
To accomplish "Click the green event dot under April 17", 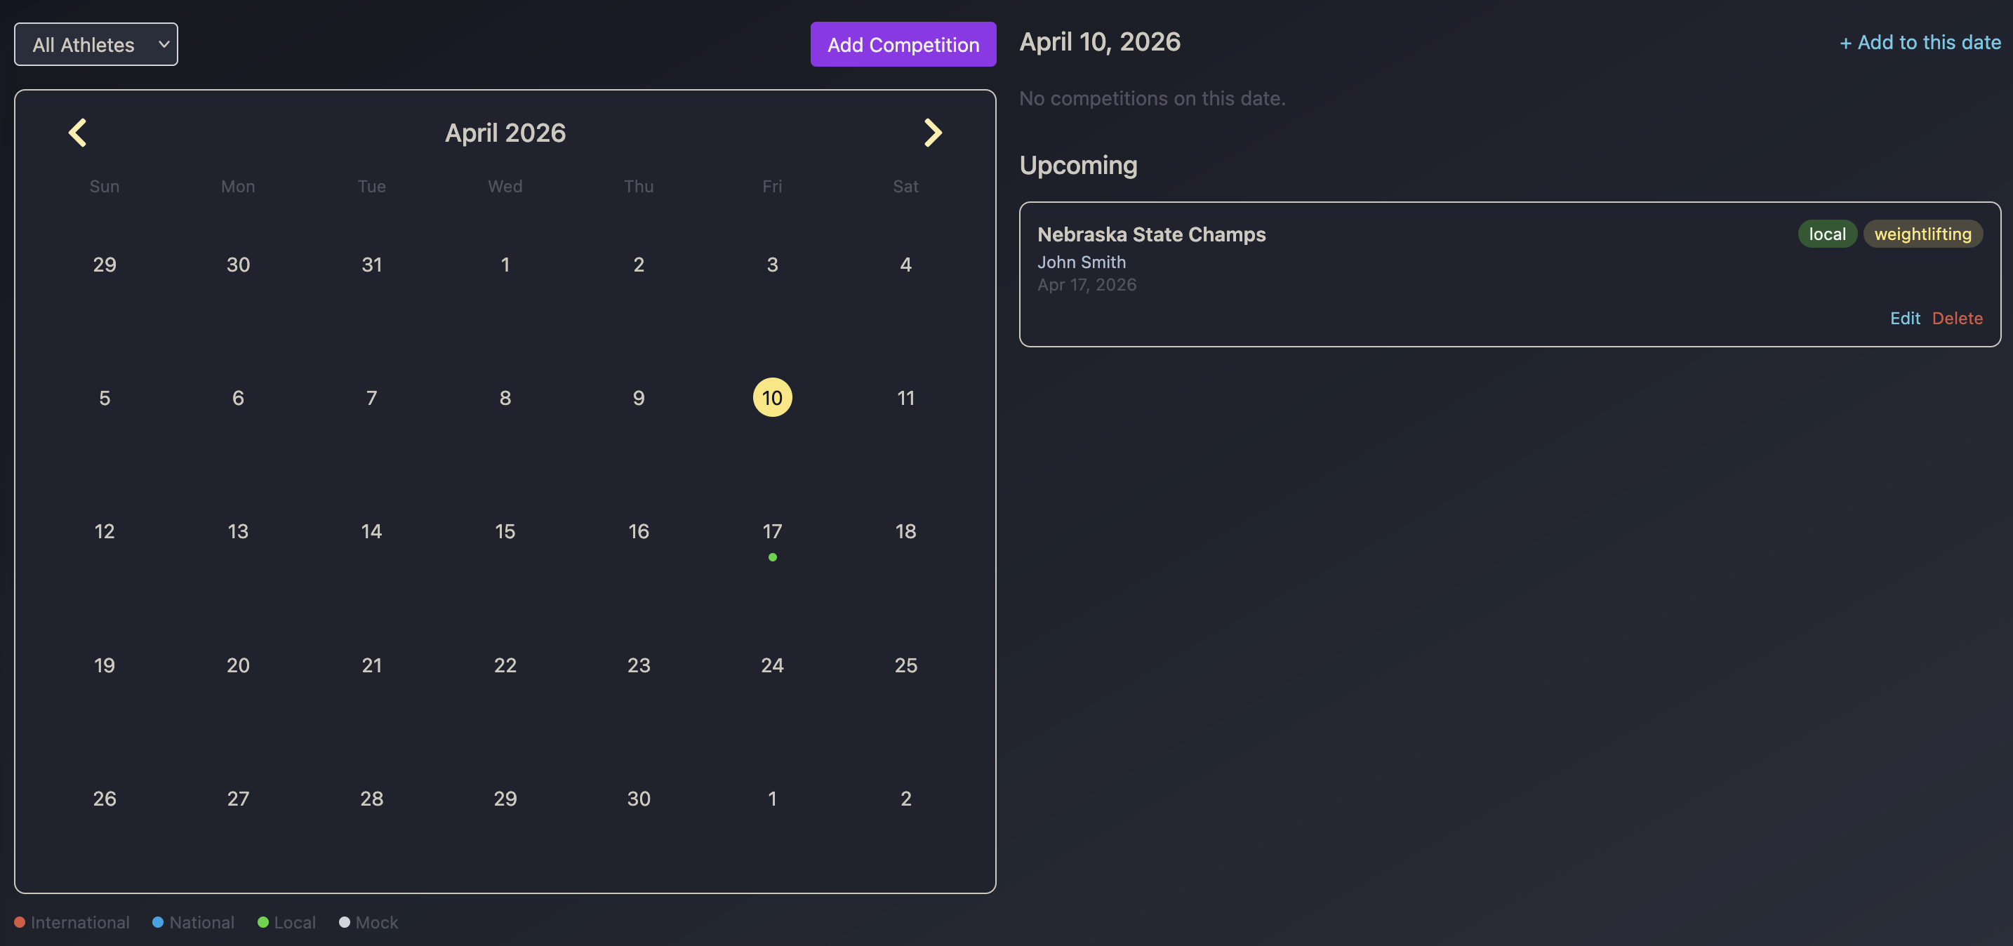I will [772, 557].
